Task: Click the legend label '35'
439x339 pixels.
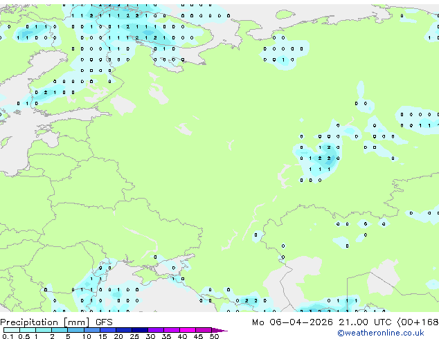Action: point(166,336)
